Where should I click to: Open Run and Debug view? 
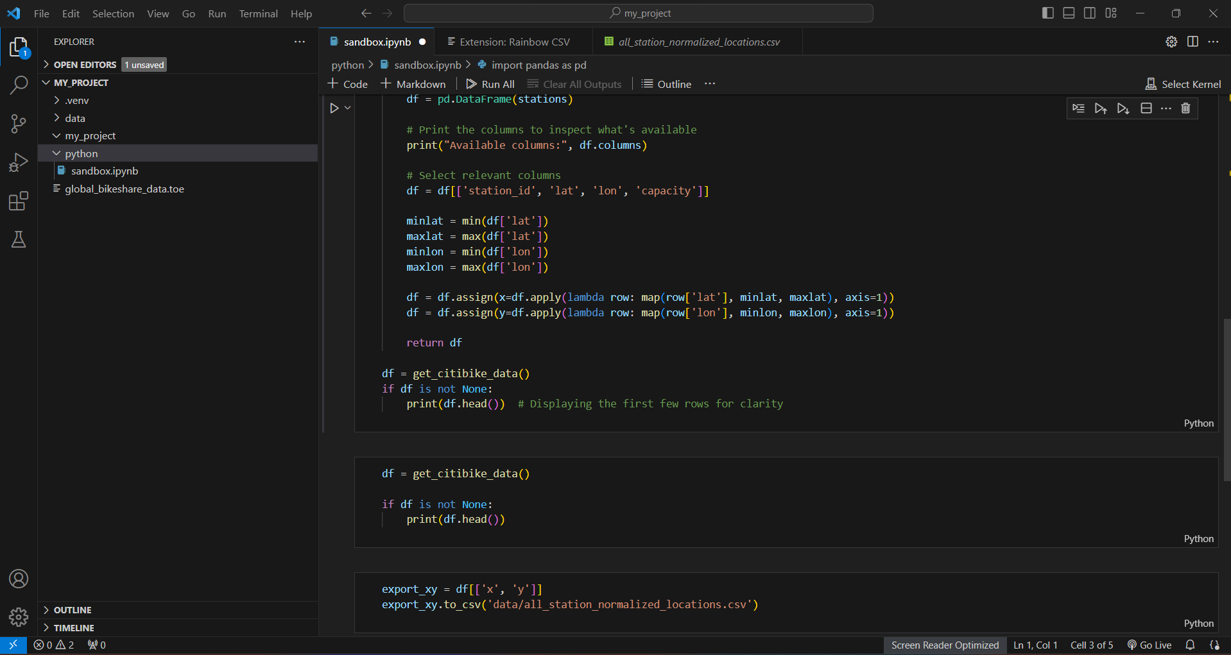tap(19, 162)
